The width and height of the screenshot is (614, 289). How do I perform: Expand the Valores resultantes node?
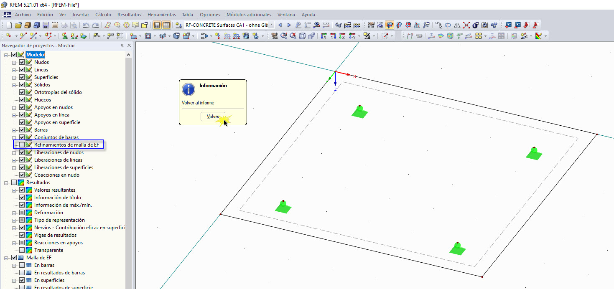point(14,190)
